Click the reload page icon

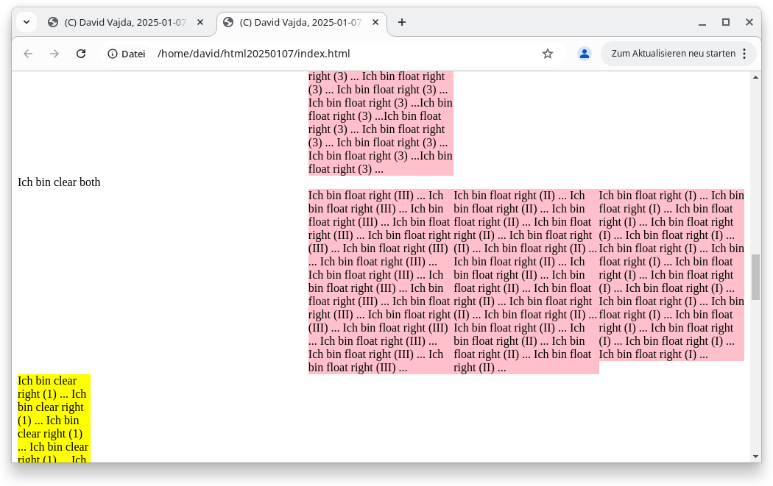tap(81, 54)
